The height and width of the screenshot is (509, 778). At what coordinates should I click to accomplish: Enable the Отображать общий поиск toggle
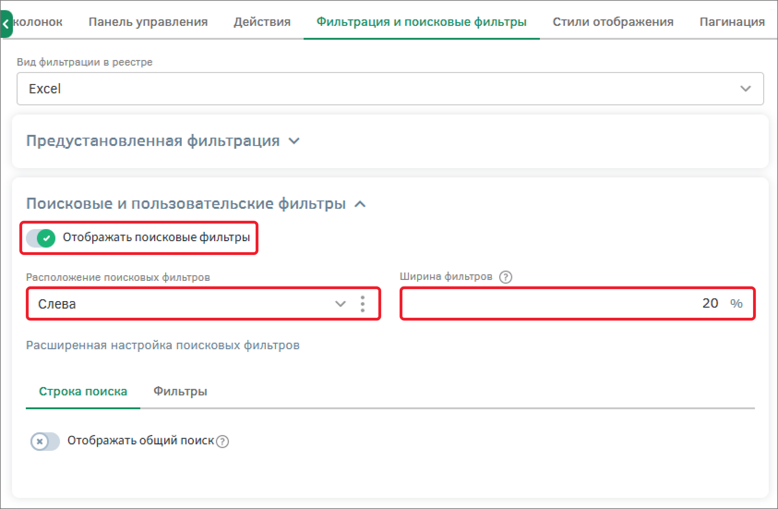tap(45, 442)
